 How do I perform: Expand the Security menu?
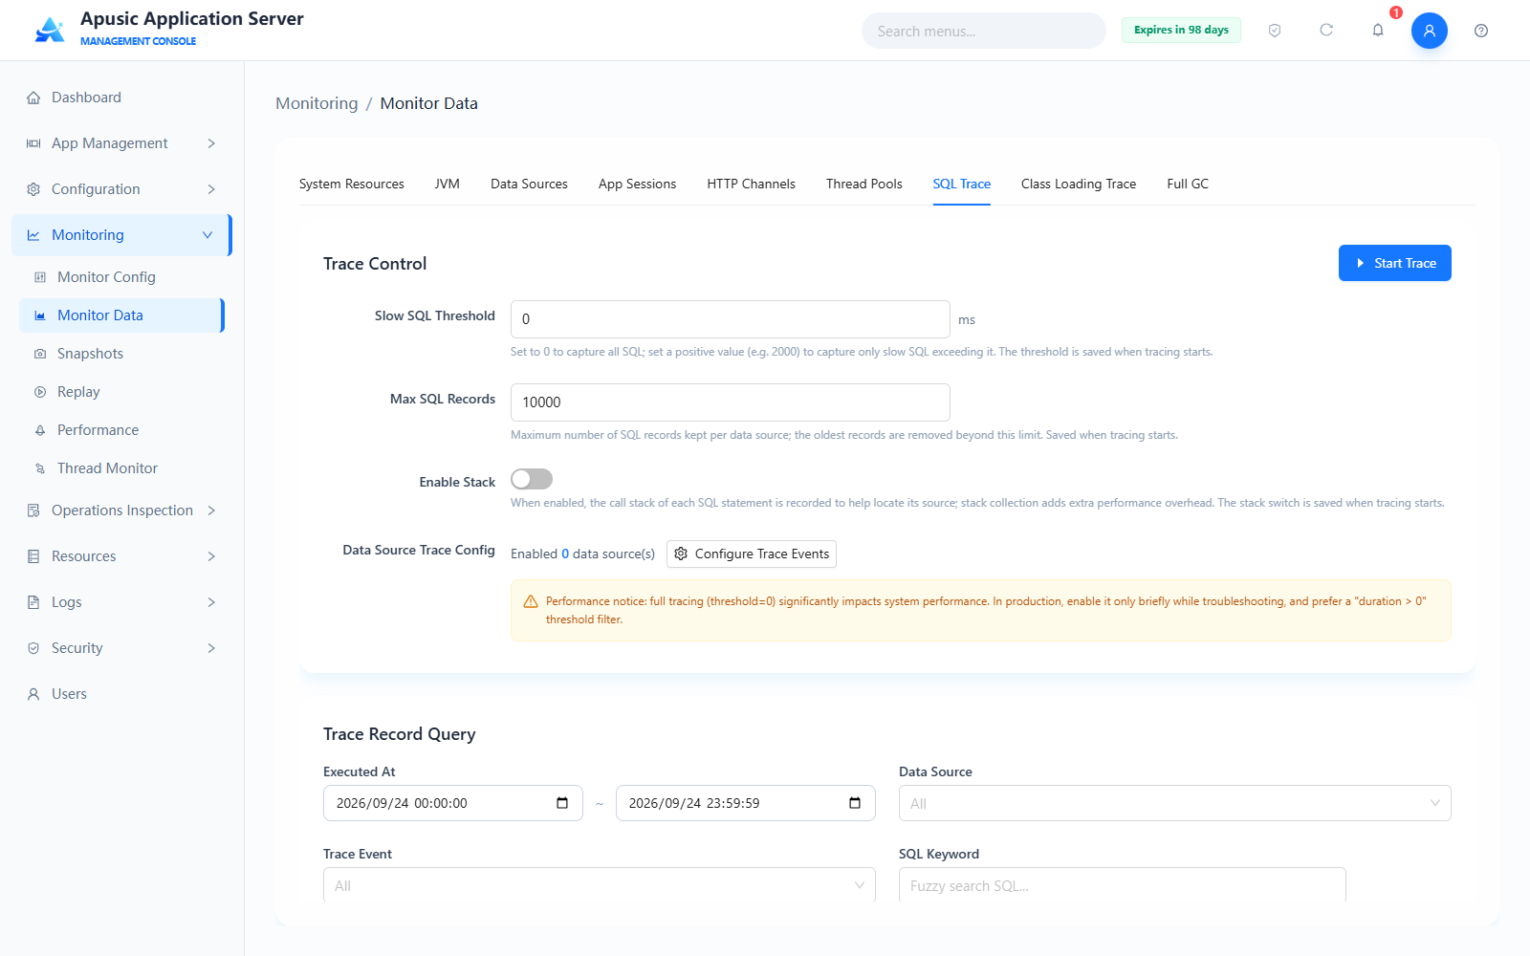[121, 648]
